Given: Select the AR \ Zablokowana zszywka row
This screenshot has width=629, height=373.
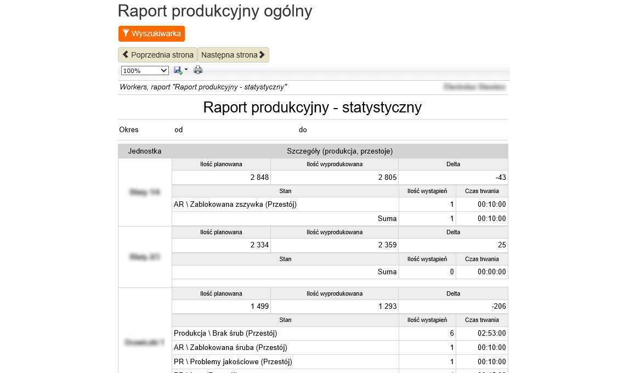Looking at the screenshot, I should [235, 205].
